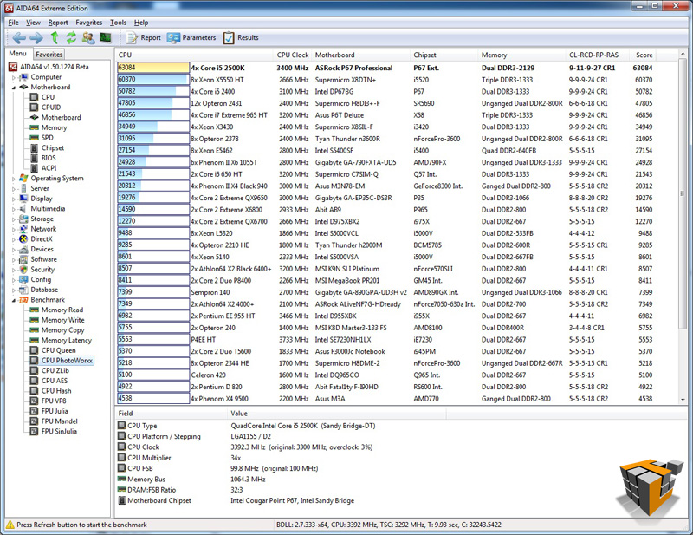Select the CPUID tree item
This screenshot has height=535, width=693.
click(51, 108)
